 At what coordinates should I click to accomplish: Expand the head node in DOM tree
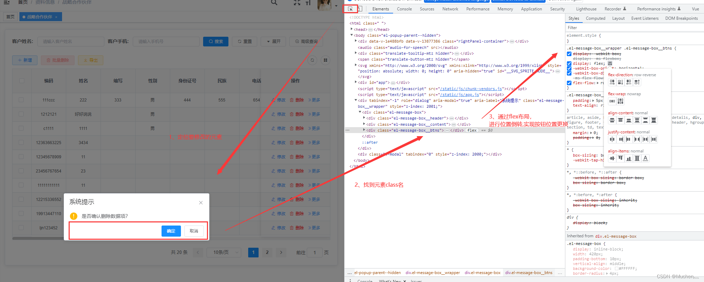tap(351, 29)
